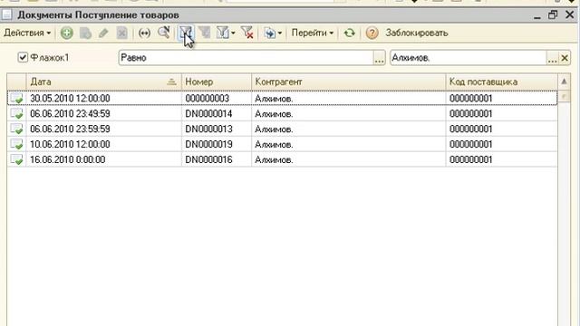Image resolution: width=580 pixels, height=326 pixels.
Task: Click Алхимов. contractor in row DN0000019
Action: tap(274, 145)
